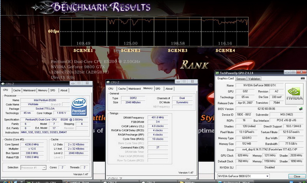307x183 pixels.
Task: Click the untitled - Paint taskbar button
Action: coord(82,181)
